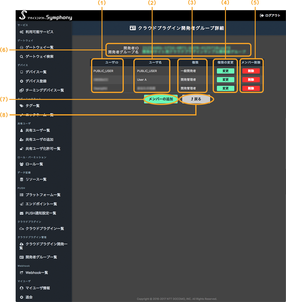This screenshot has width=286, height=302.
Task: Open 共有ユーザ化許可一覧 page
Action: (x=43, y=149)
